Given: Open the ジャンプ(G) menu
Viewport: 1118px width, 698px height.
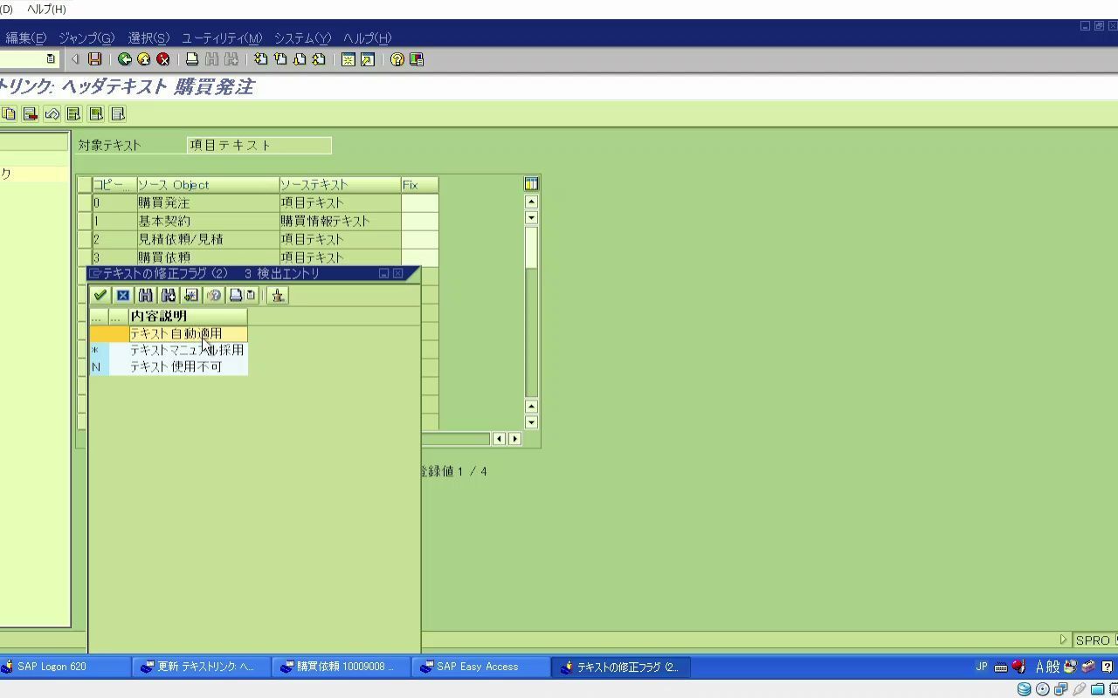Looking at the screenshot, I should click(86, 38).
